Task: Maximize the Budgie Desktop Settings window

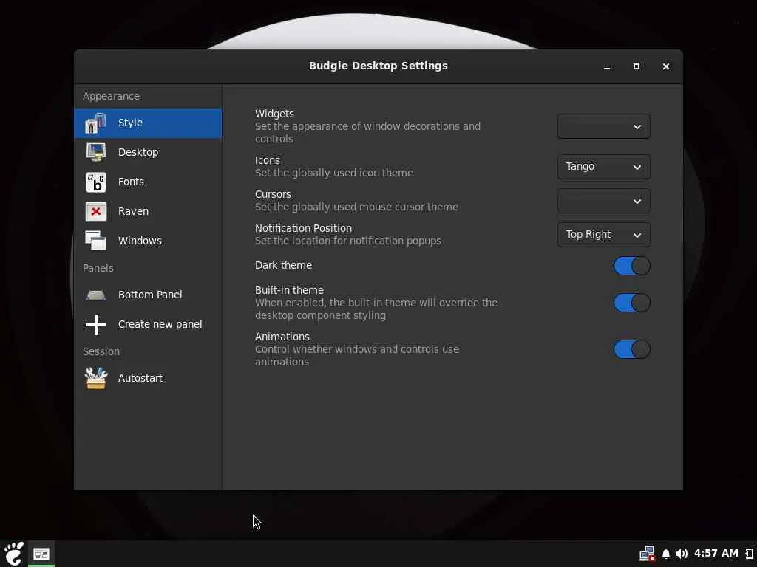Action: tap(637, 66)
